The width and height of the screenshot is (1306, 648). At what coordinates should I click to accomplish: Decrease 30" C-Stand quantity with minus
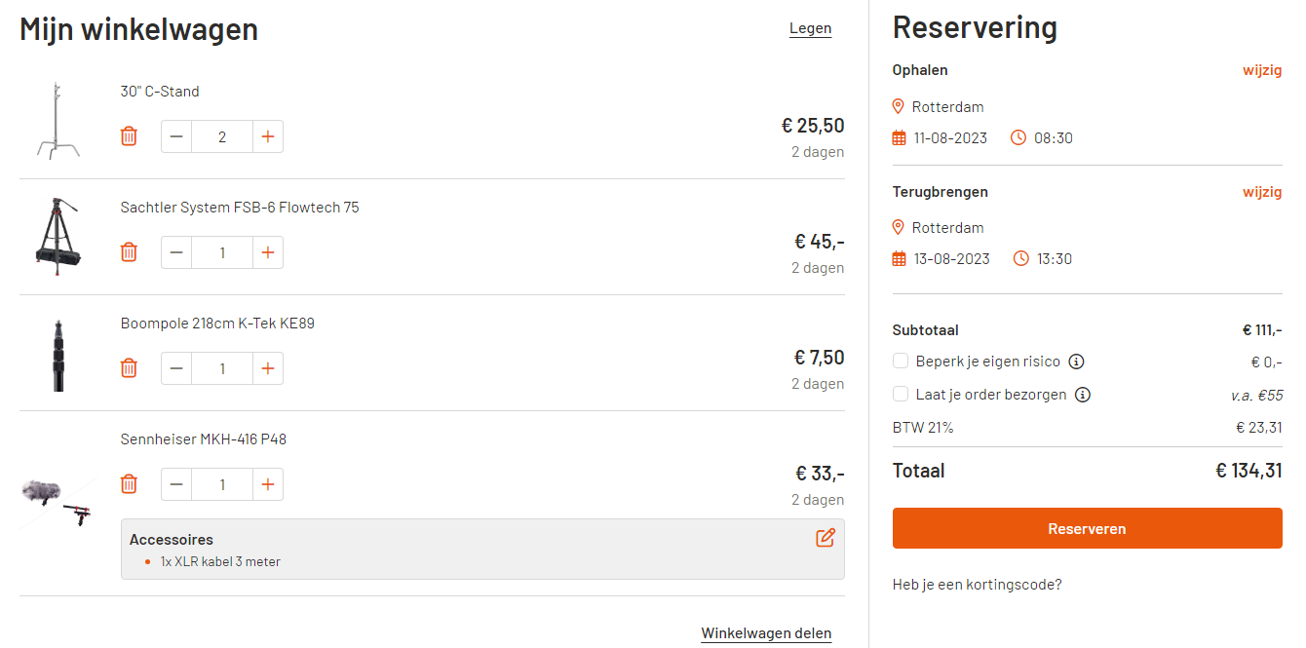pos(176,136)
